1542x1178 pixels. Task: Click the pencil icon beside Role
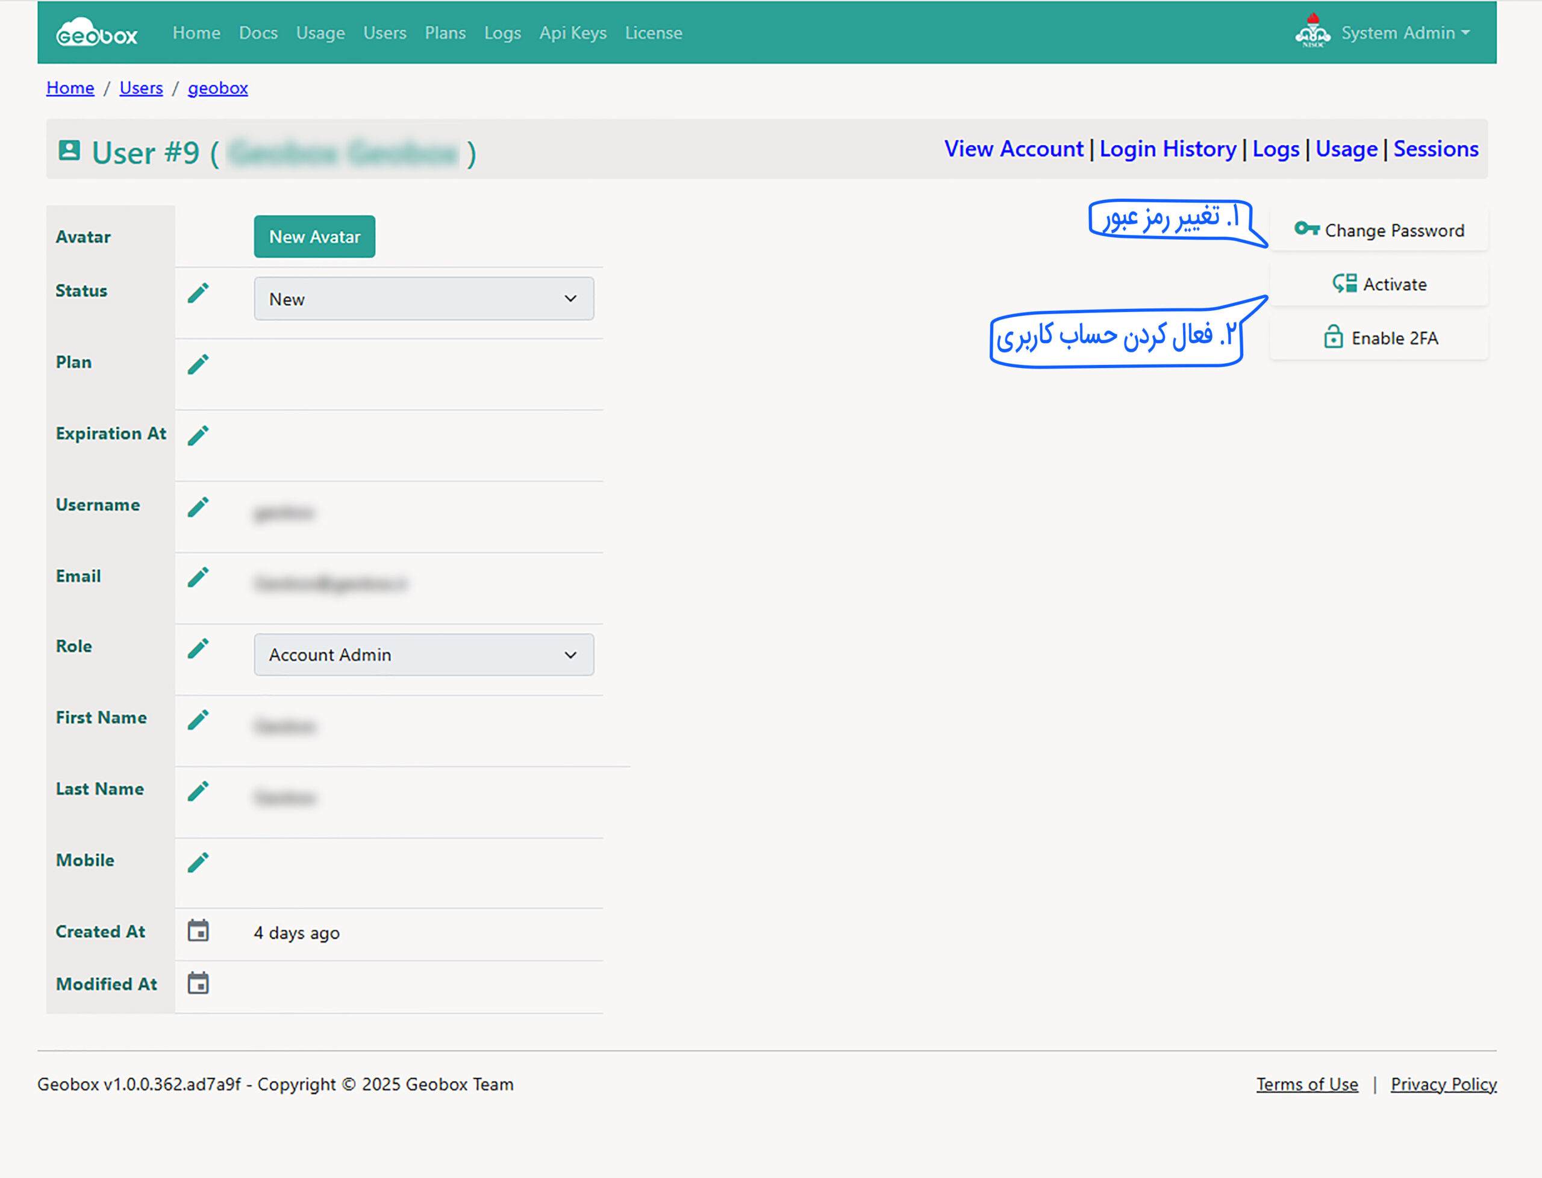coord(198,649)
